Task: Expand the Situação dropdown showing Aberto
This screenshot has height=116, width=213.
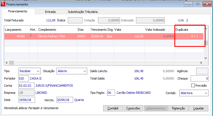Action: click(72, 71)
